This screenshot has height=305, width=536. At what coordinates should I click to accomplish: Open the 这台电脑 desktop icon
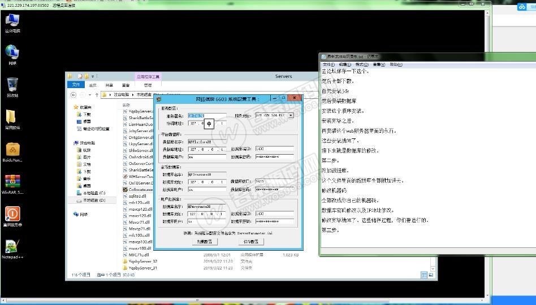(x=12, y=23)
